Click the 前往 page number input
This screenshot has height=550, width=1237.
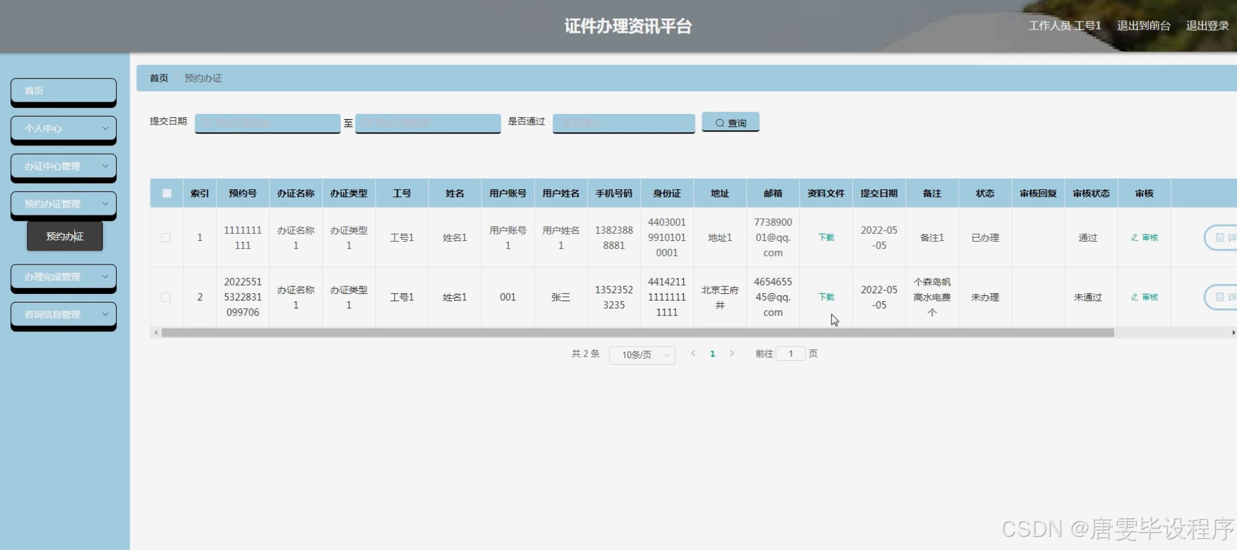click(x=791, y=354)
